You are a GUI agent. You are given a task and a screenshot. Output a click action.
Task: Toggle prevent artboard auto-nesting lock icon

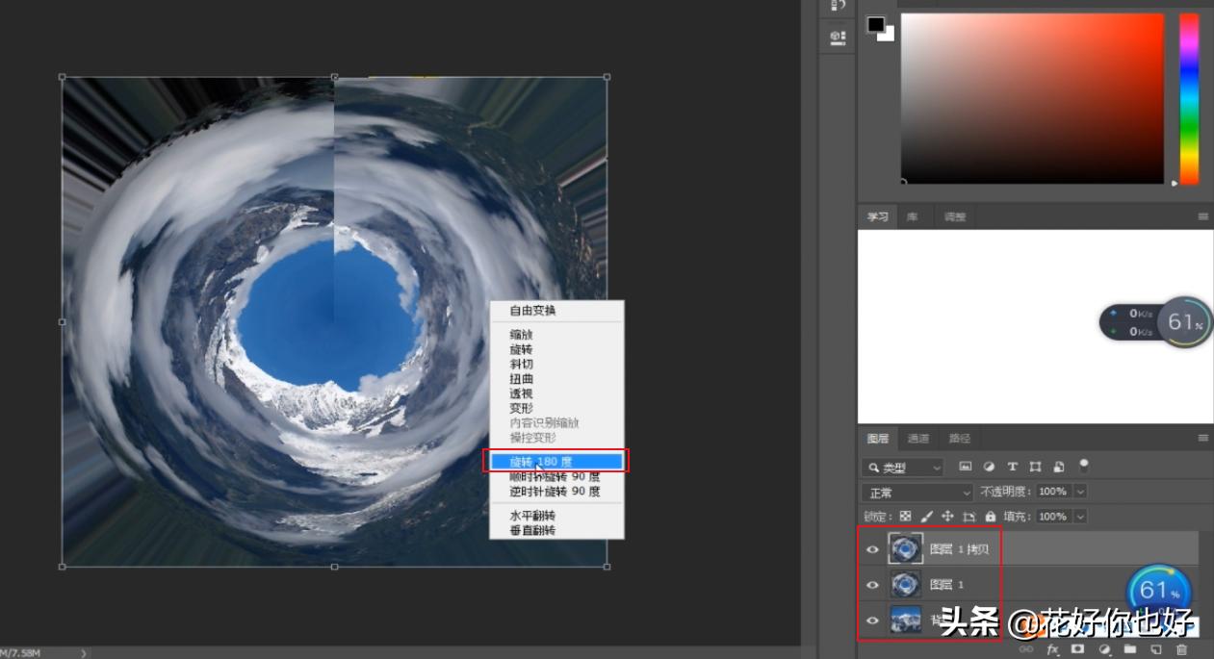[969, 517]
